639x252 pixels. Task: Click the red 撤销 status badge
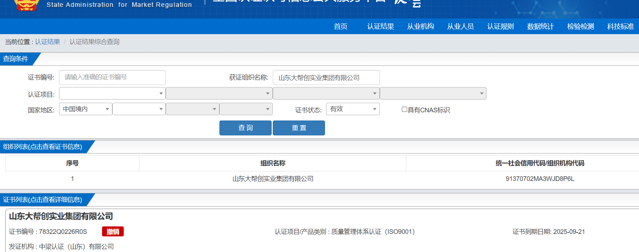tap(113, 231)
